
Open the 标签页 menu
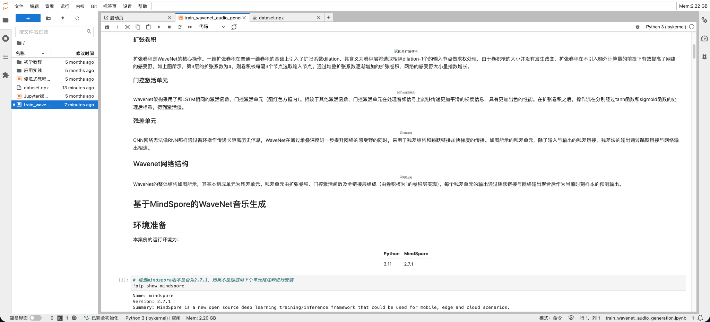coord(110,6)
